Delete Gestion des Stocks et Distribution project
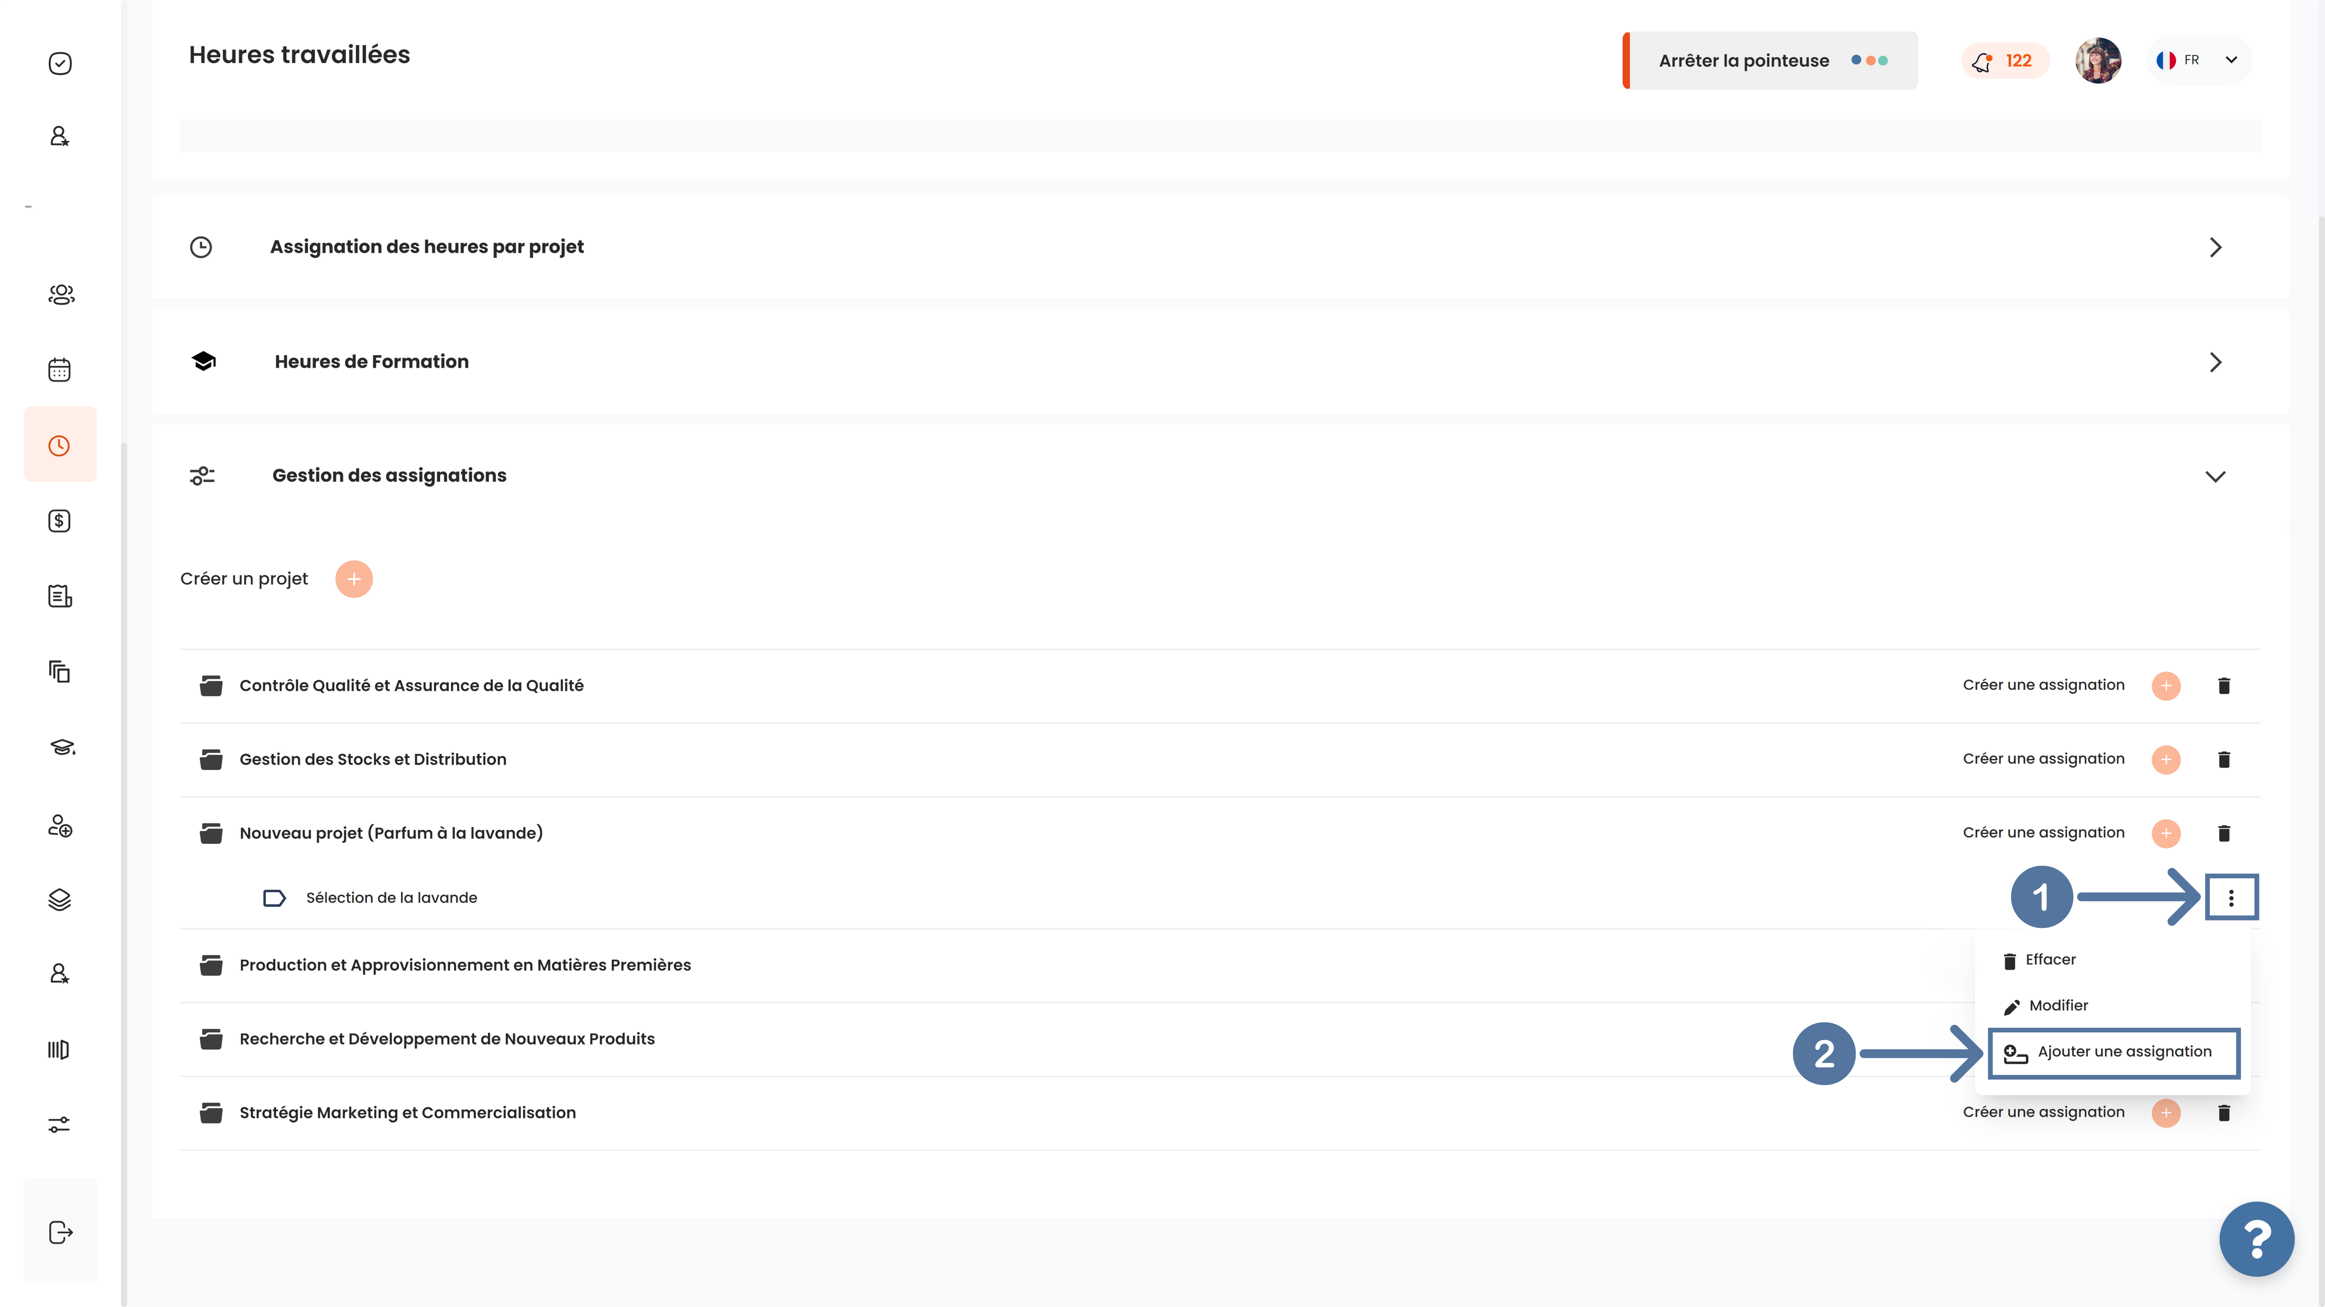The height and width of the screenshot is (1307, 2325). click(2224, 759)
